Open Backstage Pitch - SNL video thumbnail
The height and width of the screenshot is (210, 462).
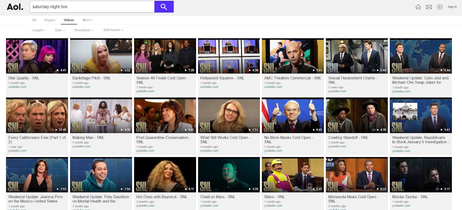[101, 56]
